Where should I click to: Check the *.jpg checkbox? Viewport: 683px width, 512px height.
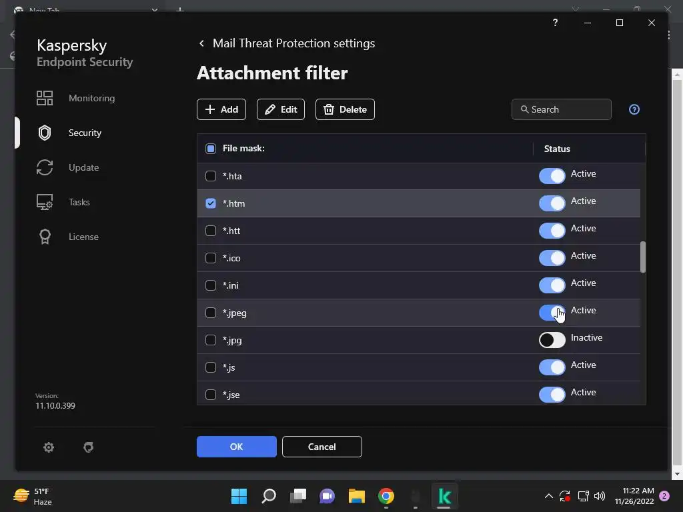tap(211, 340)
